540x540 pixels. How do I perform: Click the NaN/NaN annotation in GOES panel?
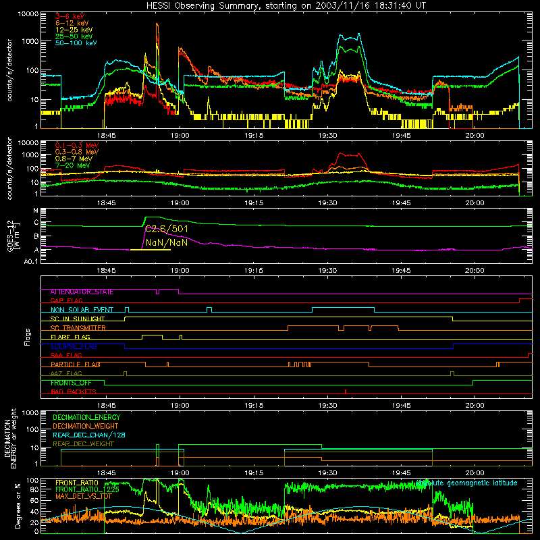(x=167, y=242)
